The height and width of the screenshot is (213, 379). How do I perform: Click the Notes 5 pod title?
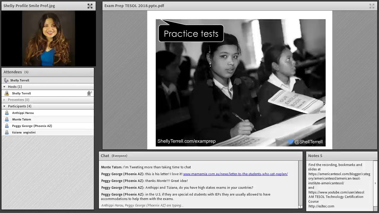[315, 156]
